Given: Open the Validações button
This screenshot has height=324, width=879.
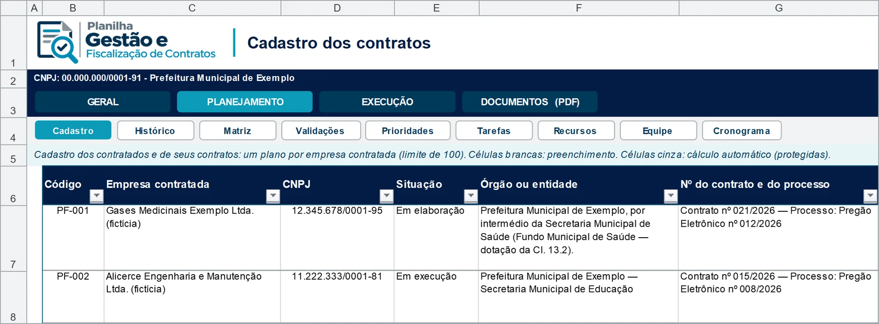Looking at the screenshot, I should coord(321,131).
